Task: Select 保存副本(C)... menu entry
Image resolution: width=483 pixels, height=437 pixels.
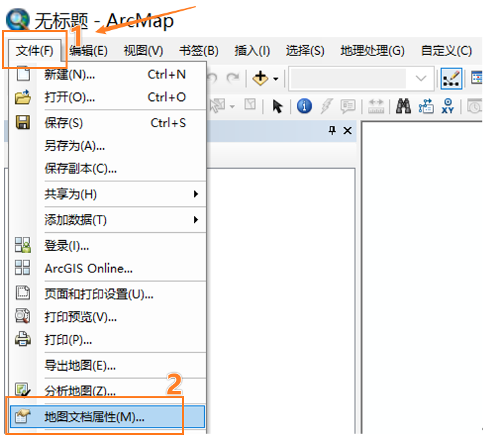Action: click(x=107, y=168)
